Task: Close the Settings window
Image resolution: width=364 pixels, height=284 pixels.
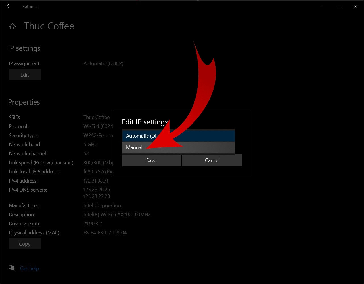Action: [355, 6]
